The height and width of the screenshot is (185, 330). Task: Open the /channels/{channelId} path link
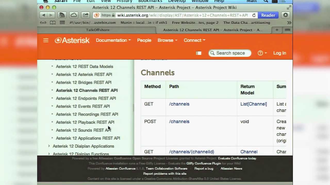coord(192,152)
